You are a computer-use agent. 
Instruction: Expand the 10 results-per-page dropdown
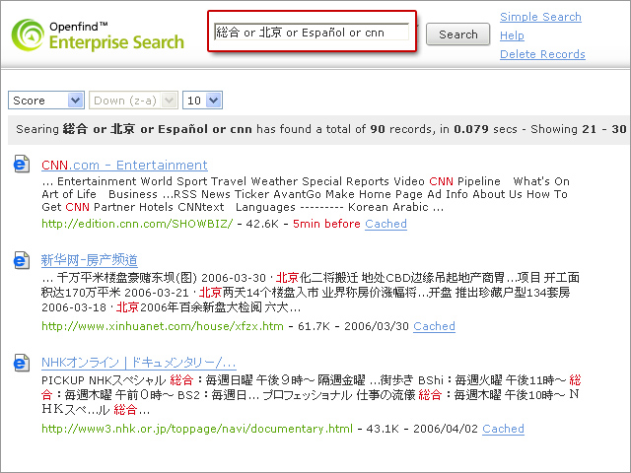pos(202,101)
